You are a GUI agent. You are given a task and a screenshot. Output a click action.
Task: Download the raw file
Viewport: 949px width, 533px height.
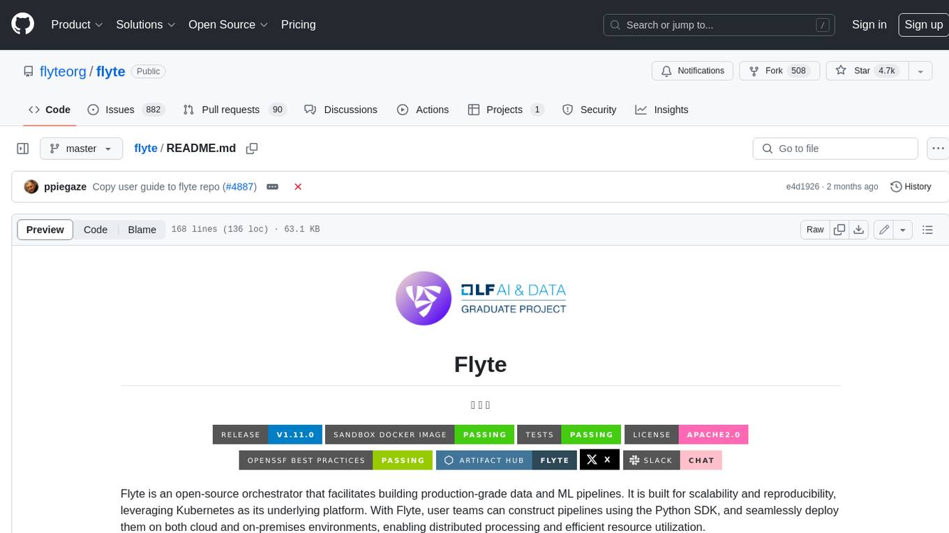(859, 230)
